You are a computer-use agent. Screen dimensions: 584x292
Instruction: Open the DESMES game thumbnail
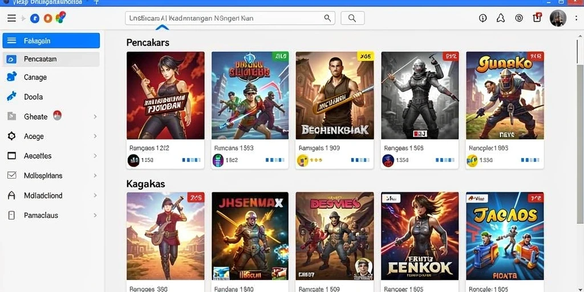[335, 236]
